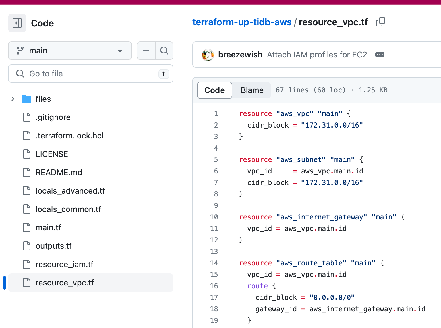Open locals_common.tf file
Viewport: 441px width, 328px height.
click(68, 209)
